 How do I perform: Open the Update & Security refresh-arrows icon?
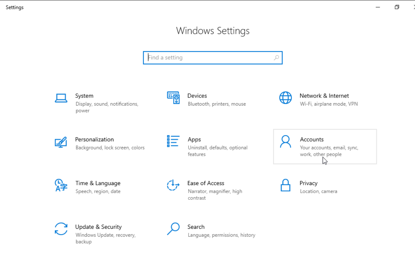coord(61,229)
